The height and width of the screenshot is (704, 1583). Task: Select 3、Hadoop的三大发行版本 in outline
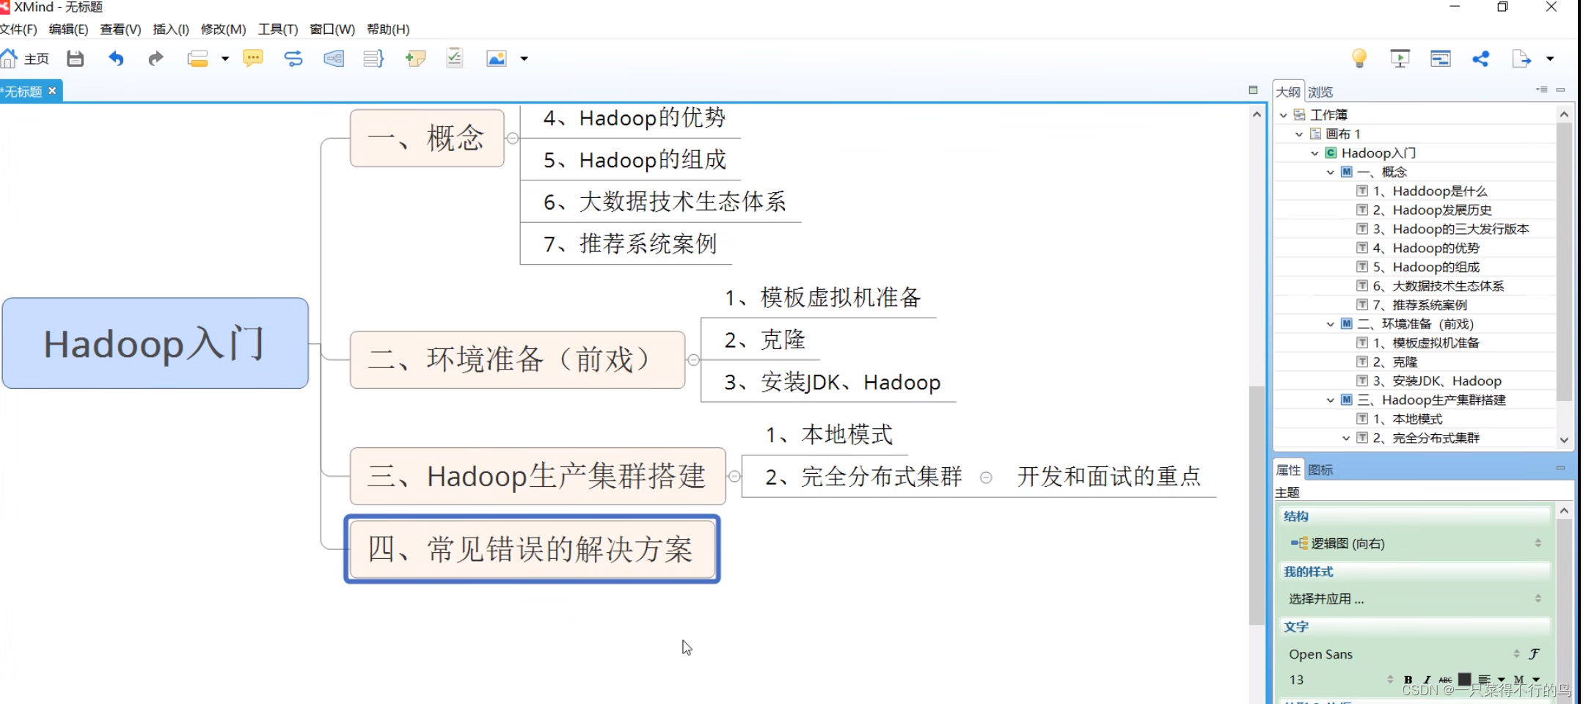click(x=1451, y=229)
